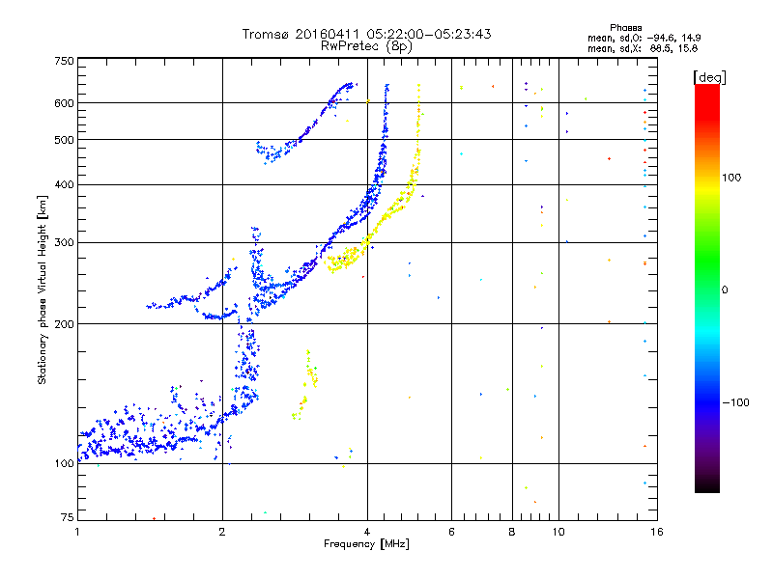Click the black bottom of the colorbar
Image resolution: width=773 pixels, height=579 pixels.
[x=707, y=486]
